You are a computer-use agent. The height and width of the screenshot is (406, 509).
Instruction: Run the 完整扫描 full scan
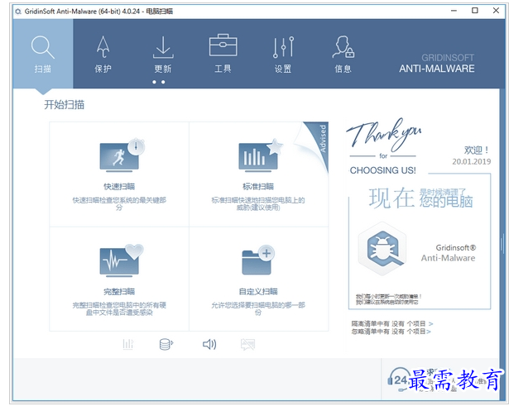pyautogui.click(x=119, y=279)
